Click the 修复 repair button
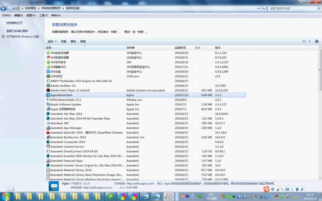This screenshot has width=322, height=201. (x=83, y=41)
